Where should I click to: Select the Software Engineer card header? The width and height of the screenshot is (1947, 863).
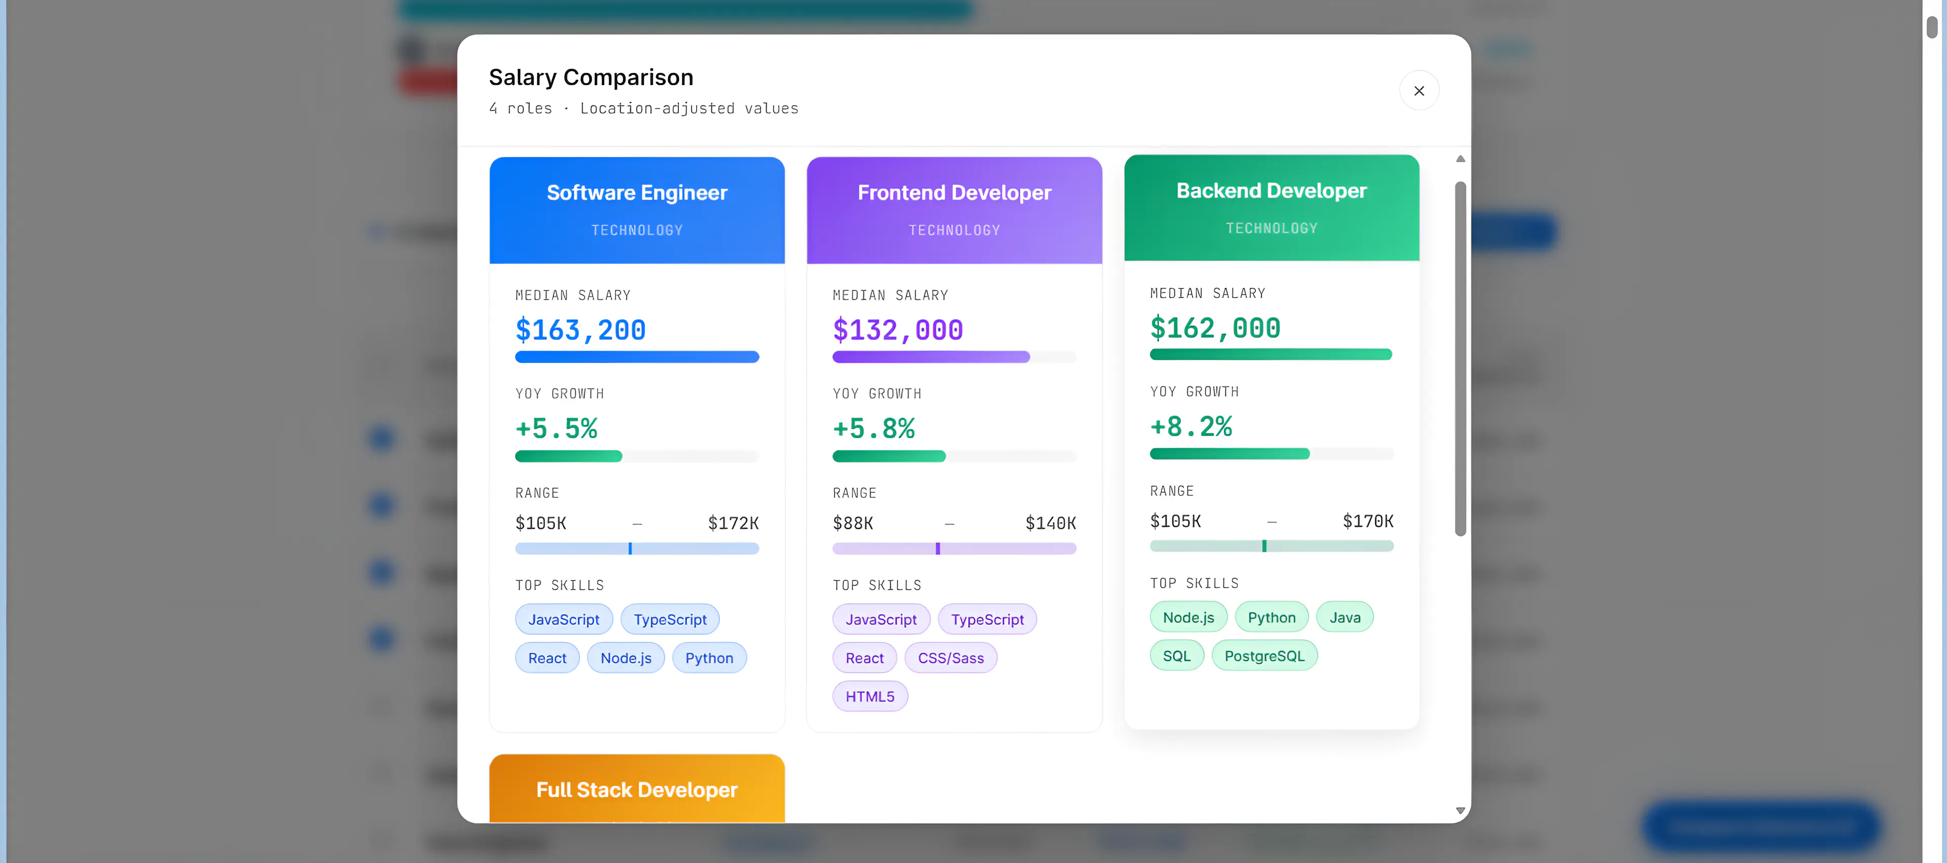coord(636,210)
